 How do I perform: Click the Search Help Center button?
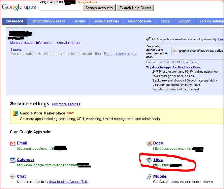tap(135, 8)
